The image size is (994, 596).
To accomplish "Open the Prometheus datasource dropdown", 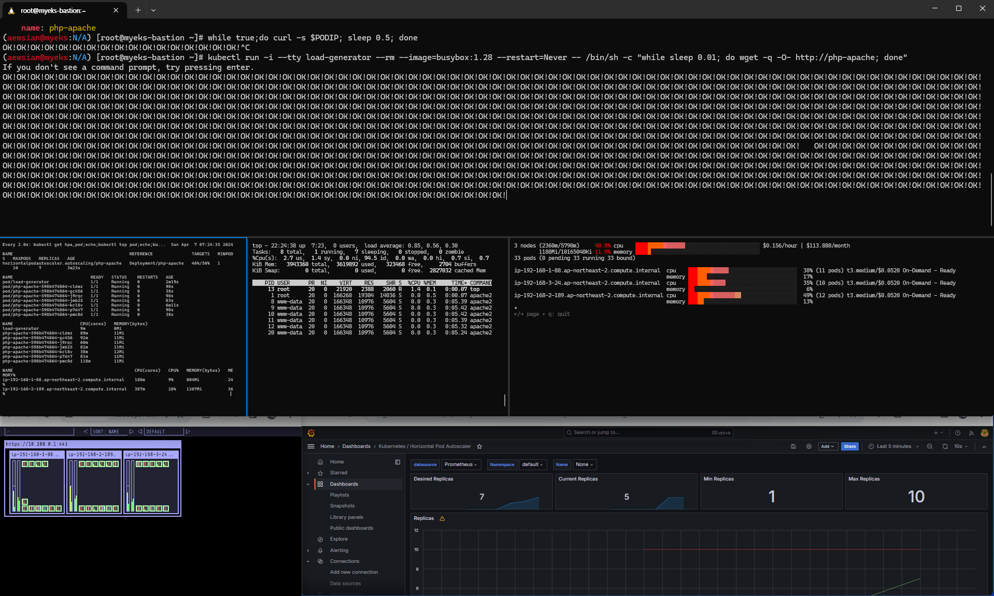I will 461,464.
